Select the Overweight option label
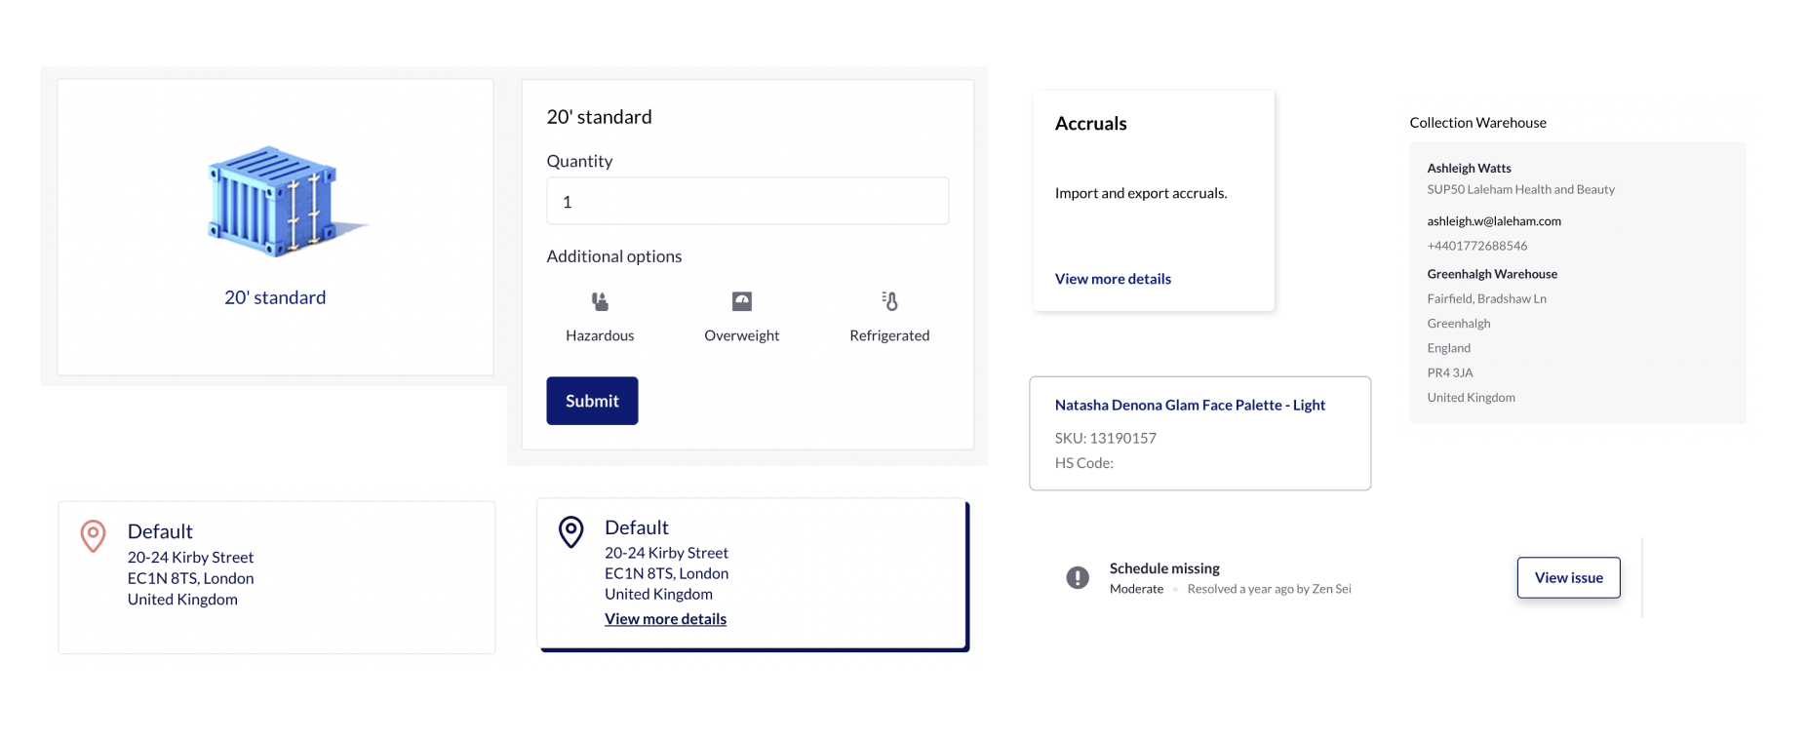 click(x=742, y=335)
